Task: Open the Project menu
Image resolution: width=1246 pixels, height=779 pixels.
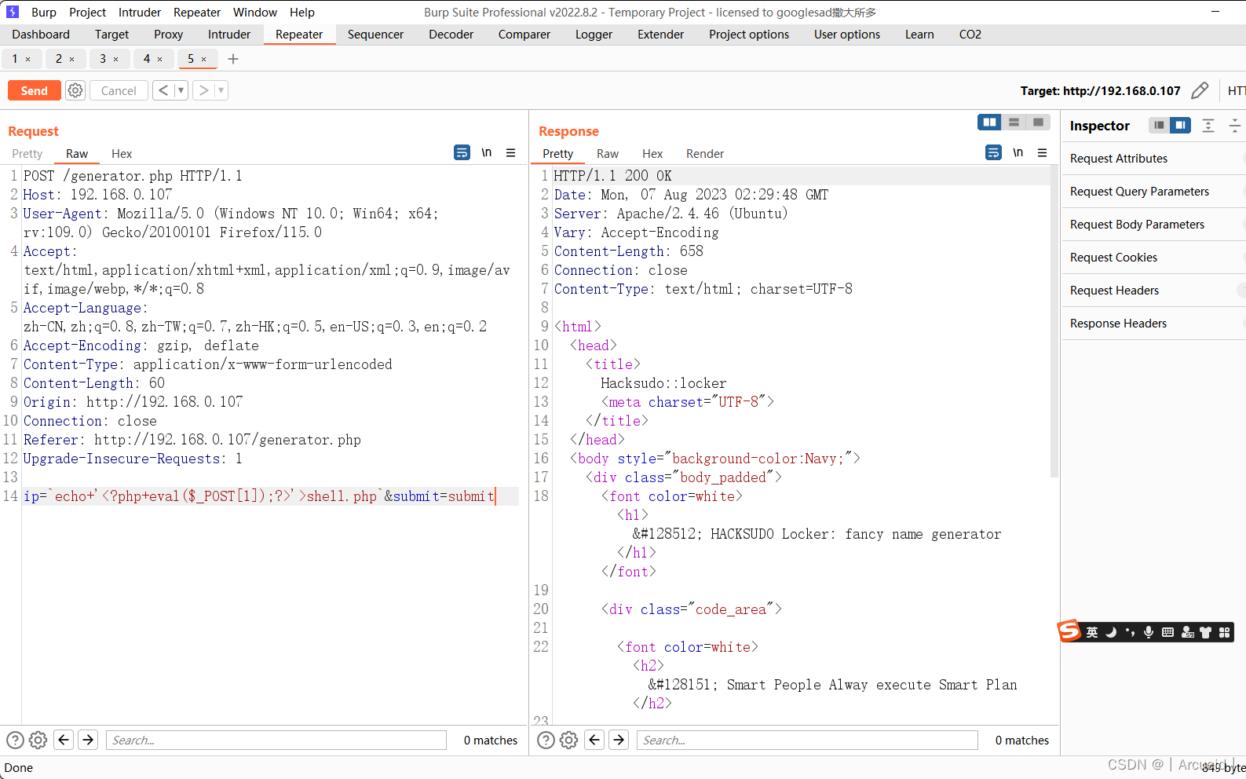Action: tap(87, 12)
